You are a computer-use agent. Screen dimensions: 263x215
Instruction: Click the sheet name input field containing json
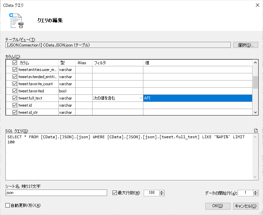(56, 193)
